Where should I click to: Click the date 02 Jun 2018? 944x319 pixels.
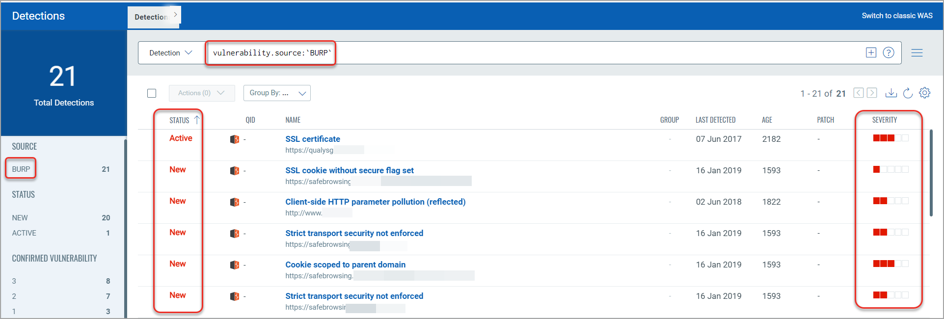719,202
